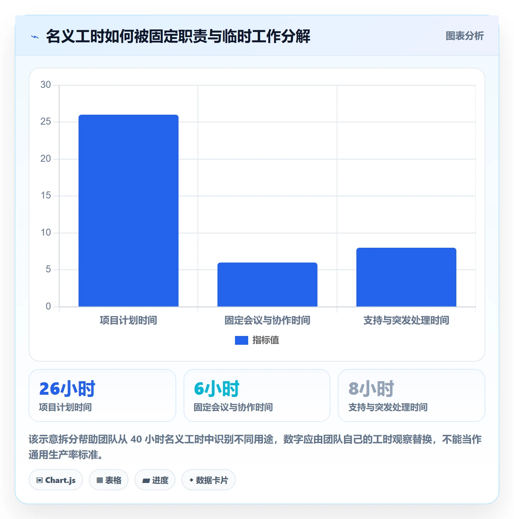Click the lightning bolt icon beside the title

click(35, 37)
